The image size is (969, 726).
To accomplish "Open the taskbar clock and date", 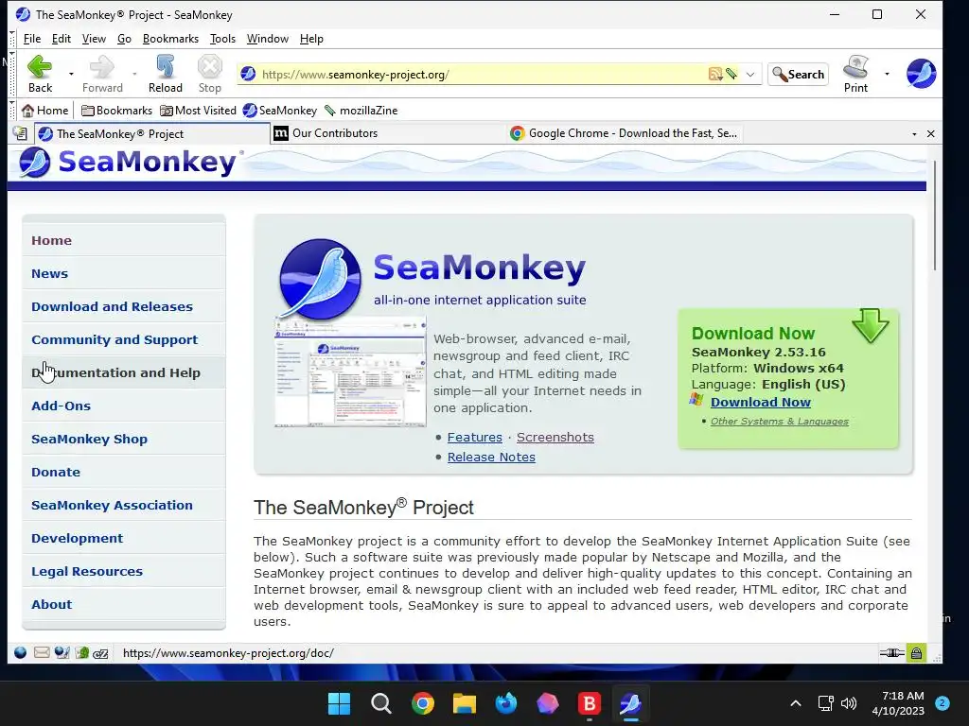I will 898,703.
